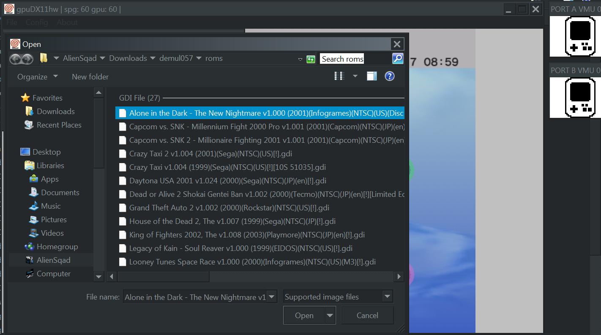Viewport: 601px width, 335px height.
Task: Expand dropdown arrow after demul057 breadcrumb
Action: tap(199, 58)
